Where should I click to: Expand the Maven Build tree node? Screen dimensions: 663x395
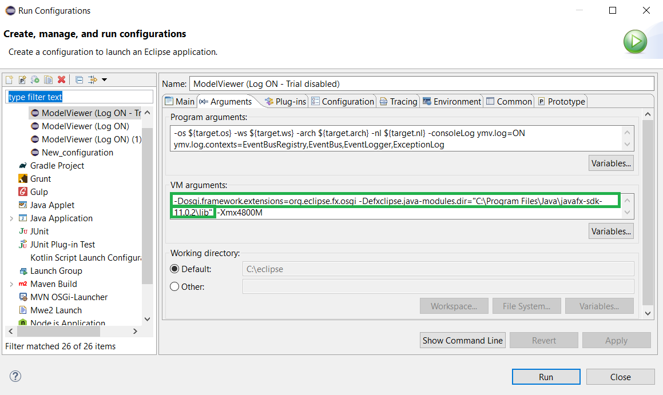point(10,284)
